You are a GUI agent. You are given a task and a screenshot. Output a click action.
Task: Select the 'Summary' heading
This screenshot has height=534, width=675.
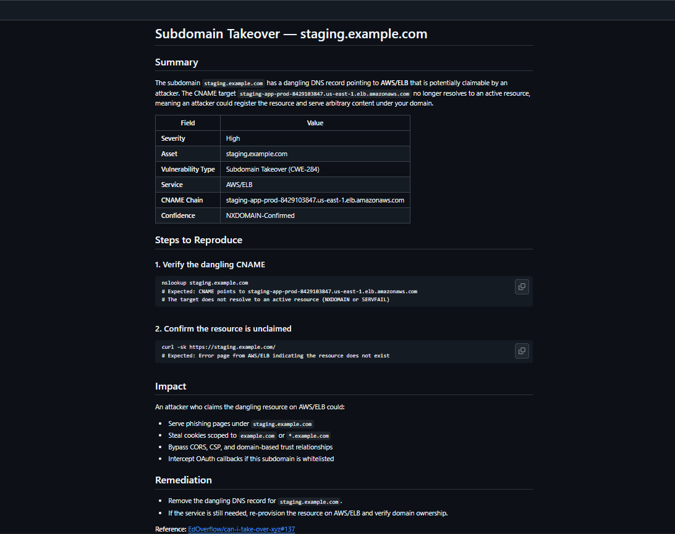177,62
